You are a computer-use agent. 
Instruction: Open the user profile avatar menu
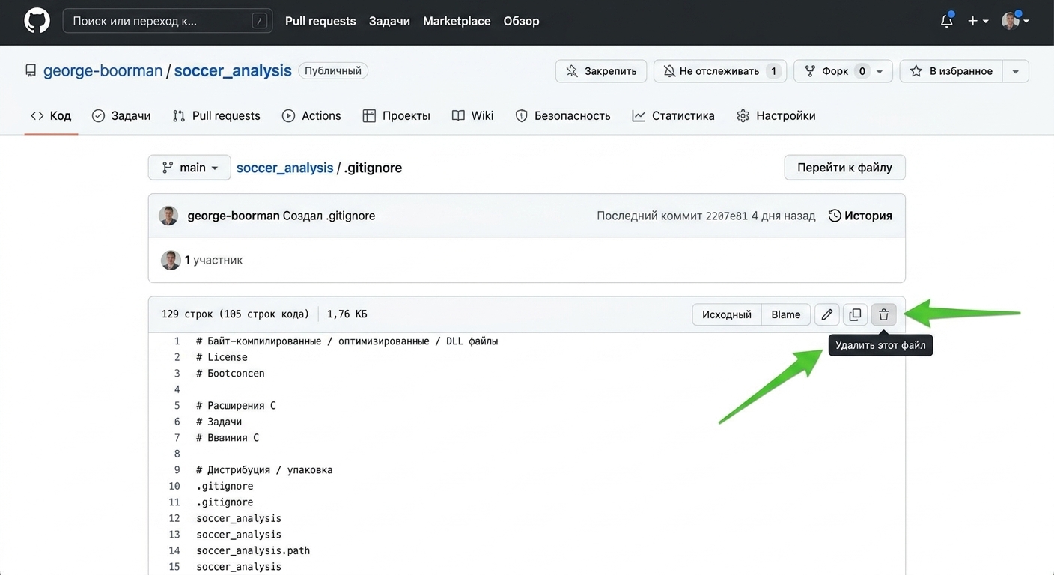click(1015, 21)
